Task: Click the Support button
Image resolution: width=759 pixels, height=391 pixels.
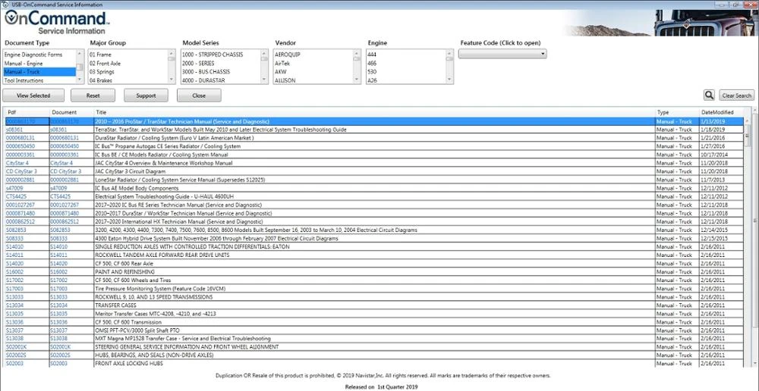Action: click(146, 95)
